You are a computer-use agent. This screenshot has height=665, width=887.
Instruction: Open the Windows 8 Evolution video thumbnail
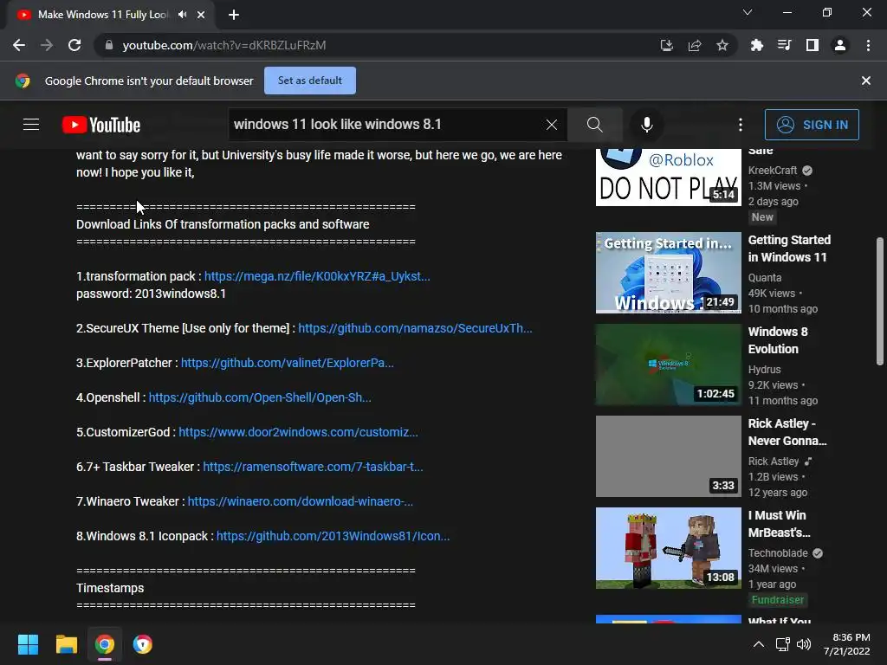coord(668,365)
